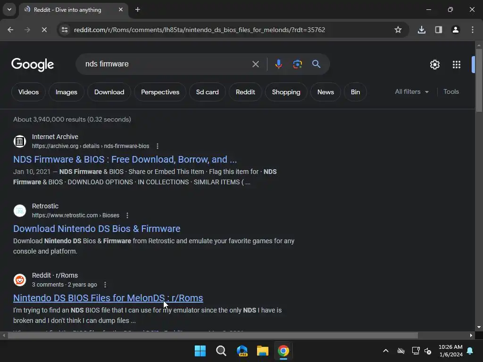Open the search Tools option
Screen dimensions: 483x362
click(x=451, y=92)
